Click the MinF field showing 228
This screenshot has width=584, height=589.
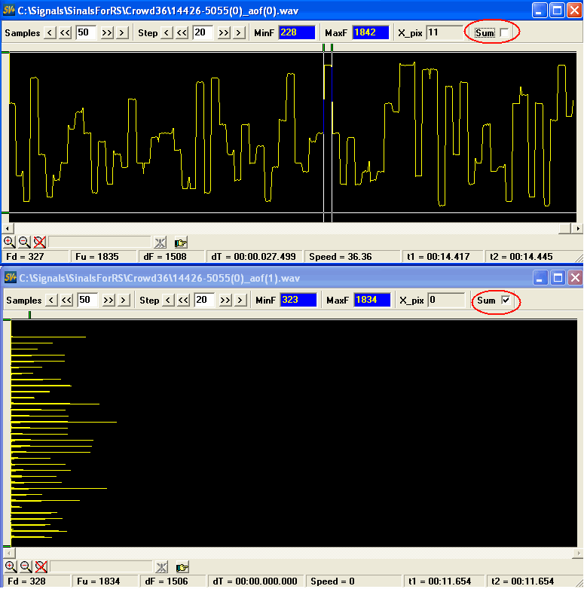click(x=297, y=33)
